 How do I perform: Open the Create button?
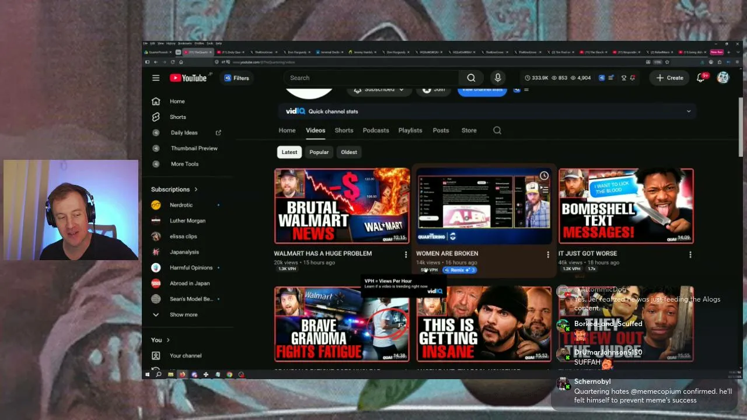pyautogui.click(x=669, y=78)
